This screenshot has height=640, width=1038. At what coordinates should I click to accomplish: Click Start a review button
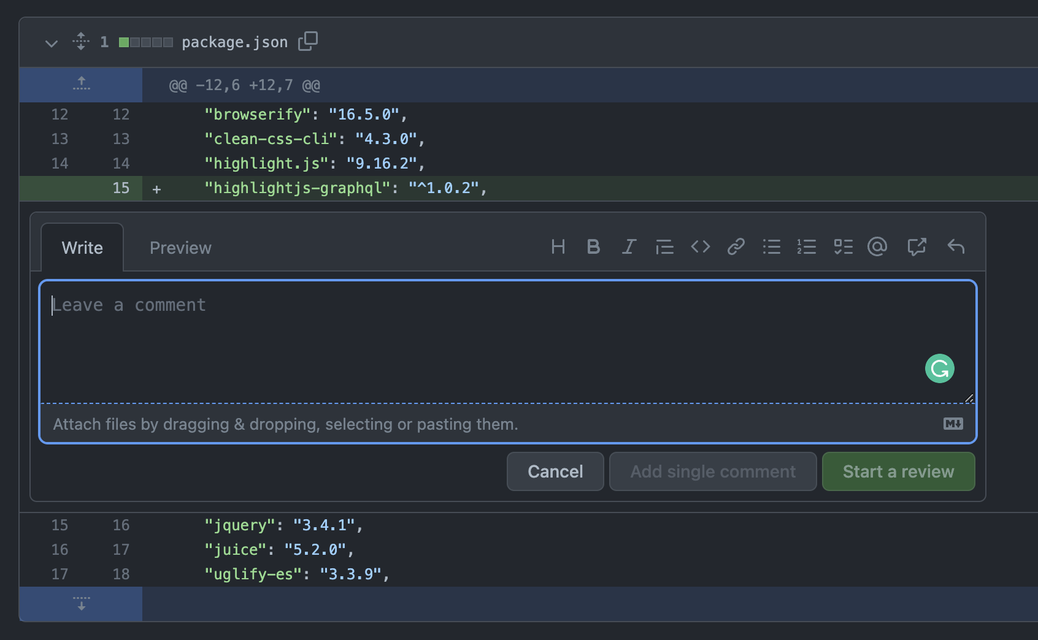point(898,471)
